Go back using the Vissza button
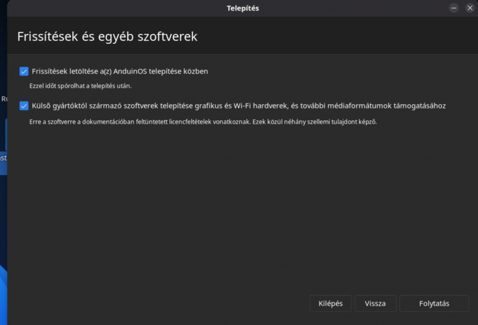 375,304
